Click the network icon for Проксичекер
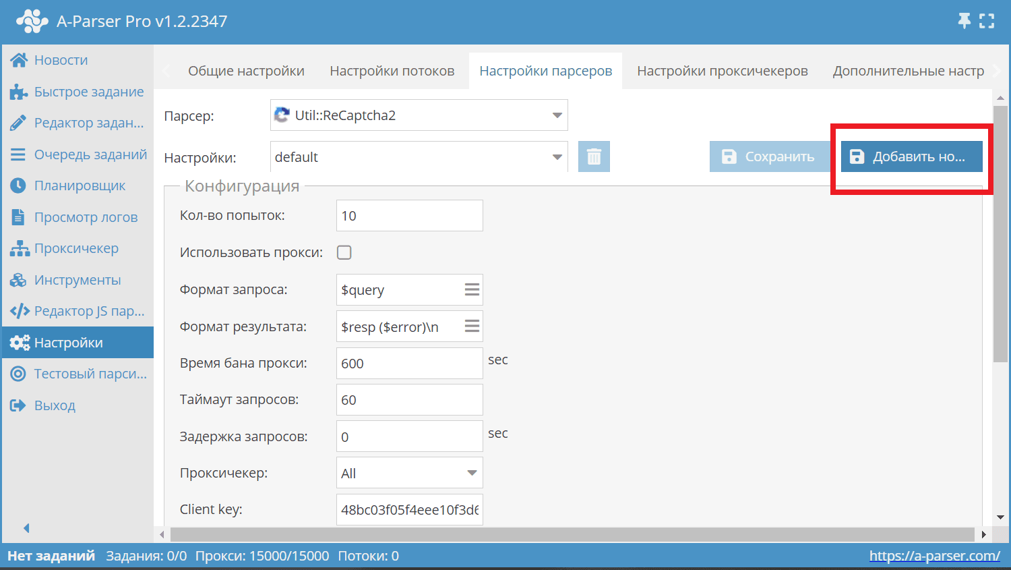This screenshot has height=570, width=1011. (x=19, y=248)
